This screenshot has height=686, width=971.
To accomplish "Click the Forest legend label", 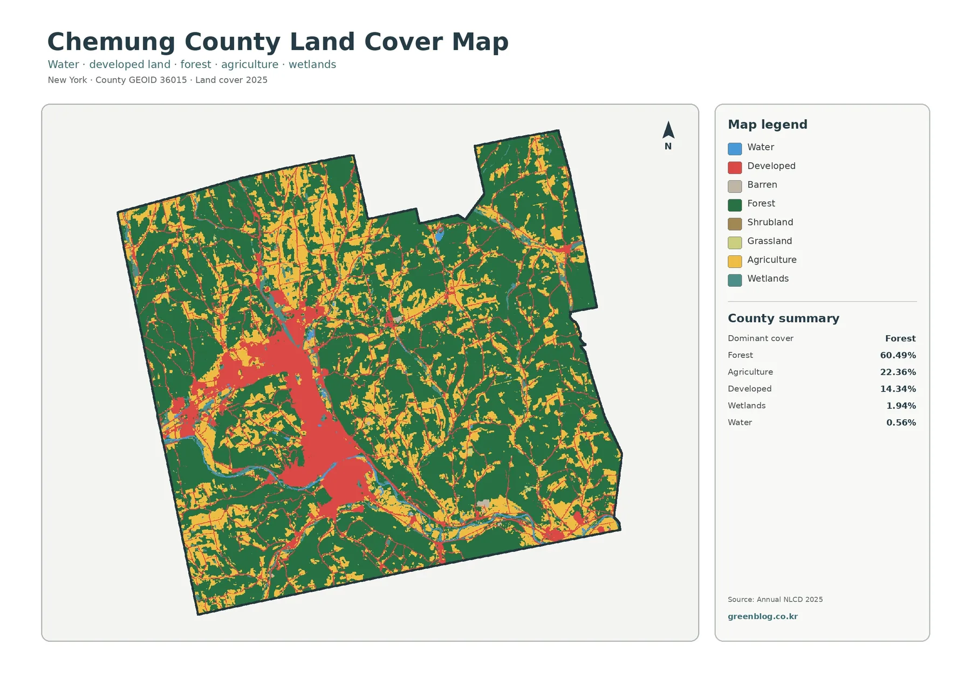I will click(x=761, y=204).
